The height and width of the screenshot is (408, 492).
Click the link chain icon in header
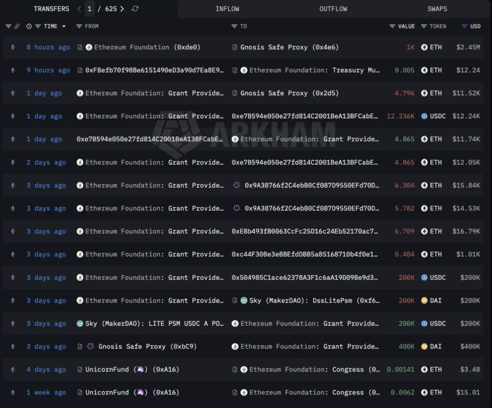(x=17, y=26)
